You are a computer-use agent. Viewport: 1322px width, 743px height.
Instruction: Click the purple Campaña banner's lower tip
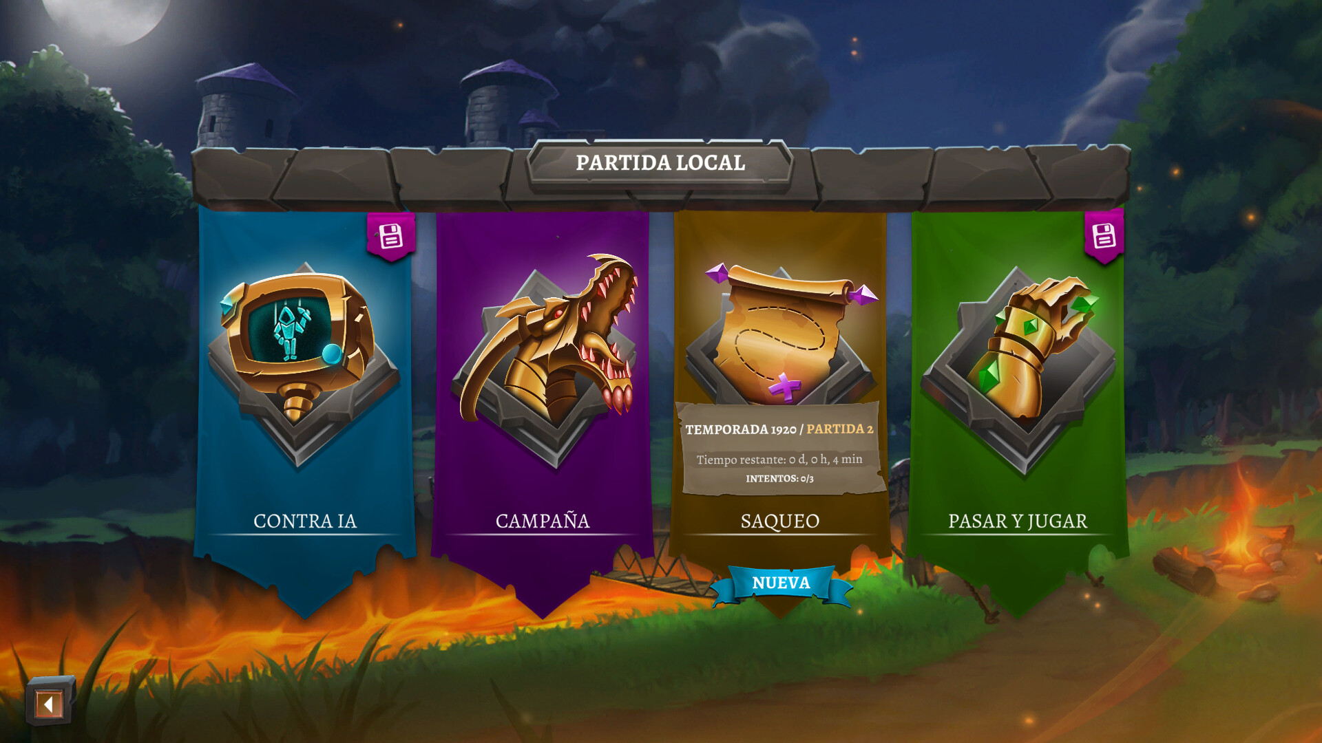tap(543, 597)
